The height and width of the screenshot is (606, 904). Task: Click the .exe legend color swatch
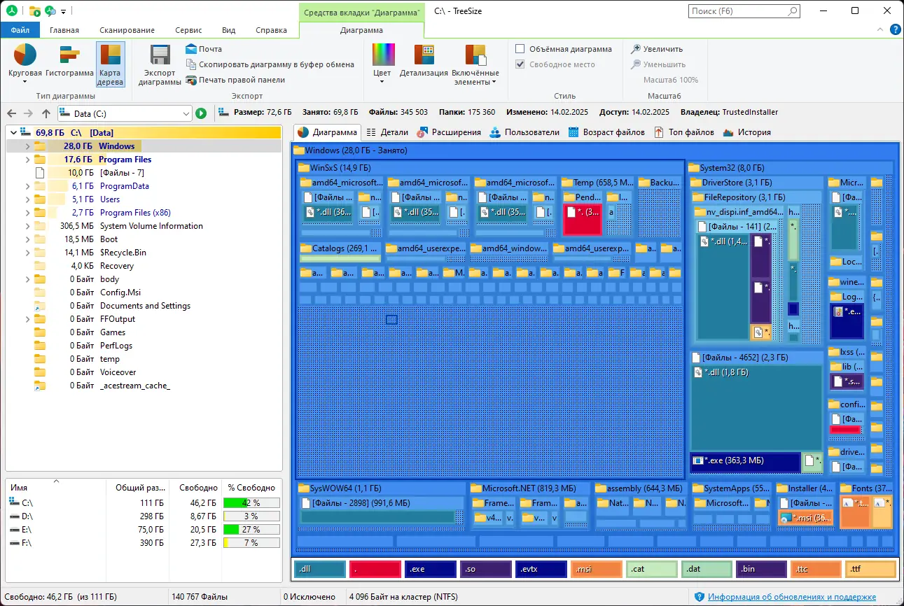coord(430,569)
